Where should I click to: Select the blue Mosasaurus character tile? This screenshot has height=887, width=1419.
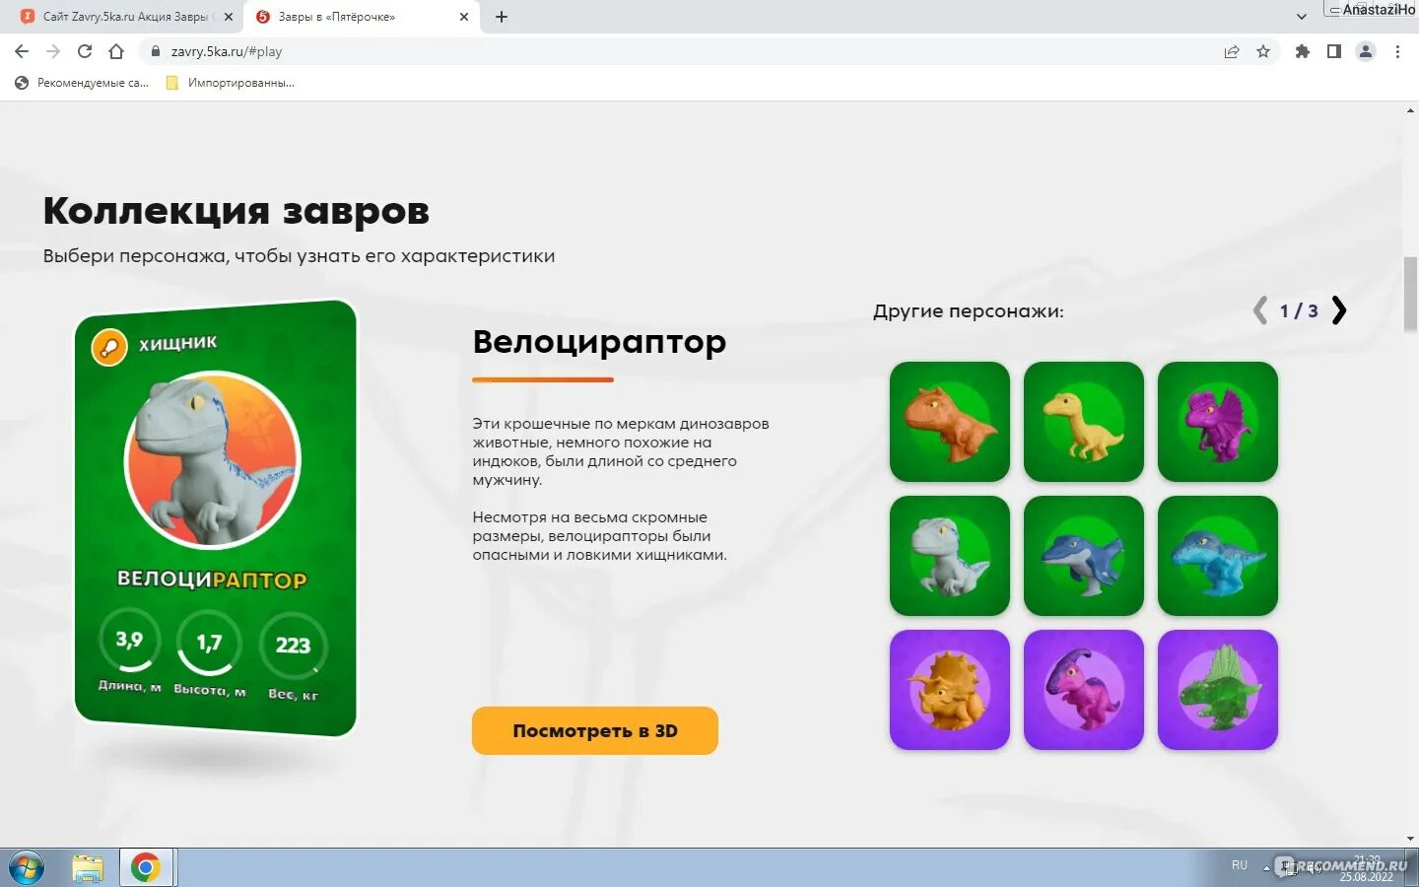click(x=1084, y=556)
